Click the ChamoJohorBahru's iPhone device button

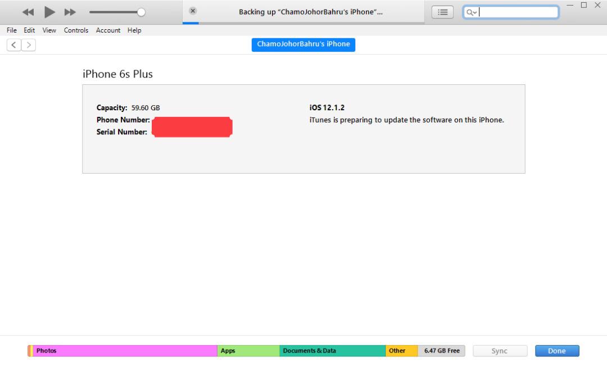303,44
